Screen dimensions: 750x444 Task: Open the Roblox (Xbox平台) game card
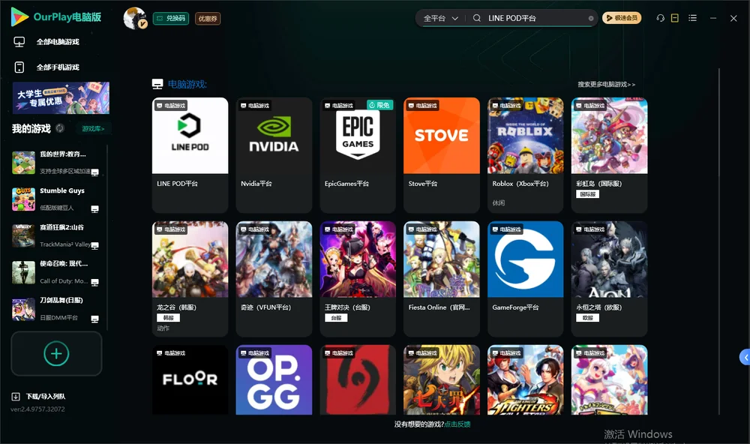(x=525, y=155)
